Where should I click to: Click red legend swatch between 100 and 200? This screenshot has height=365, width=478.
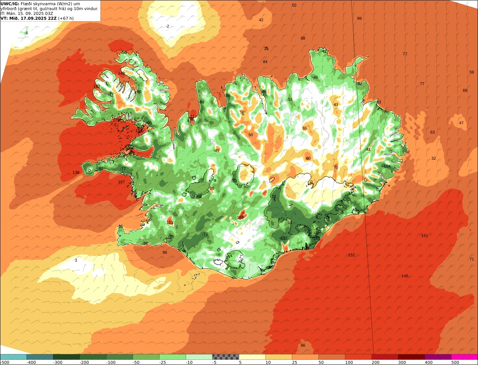[x=358, y=357]
